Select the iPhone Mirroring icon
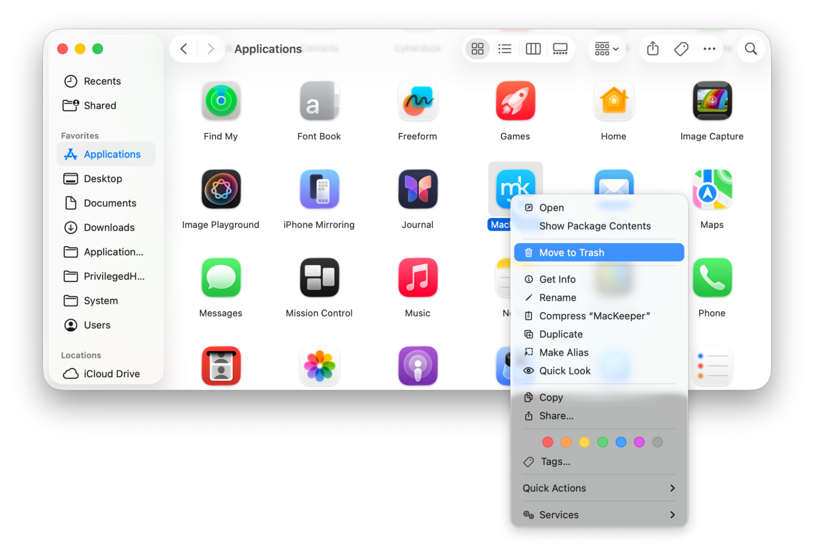The width and height of the screenshot is (814, 548). 319,189
